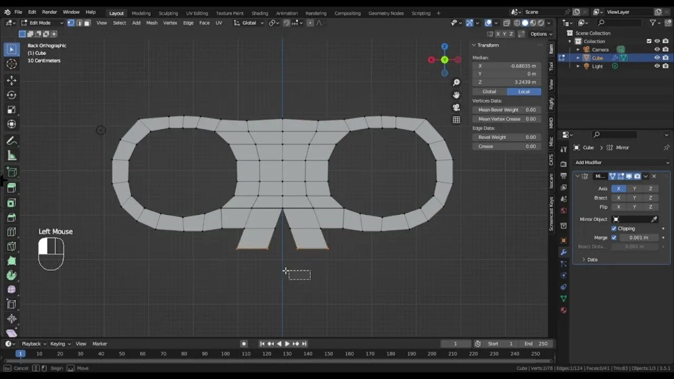This screenshot has height=379, width=674.
Task: Toggle camera view in viewport
Action: pos(456,107)
